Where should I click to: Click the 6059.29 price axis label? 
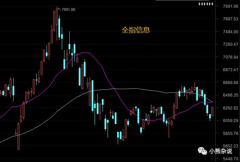tap(230, 121)
